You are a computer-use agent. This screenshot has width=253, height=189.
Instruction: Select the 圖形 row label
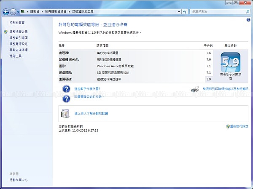click(62, 66)
